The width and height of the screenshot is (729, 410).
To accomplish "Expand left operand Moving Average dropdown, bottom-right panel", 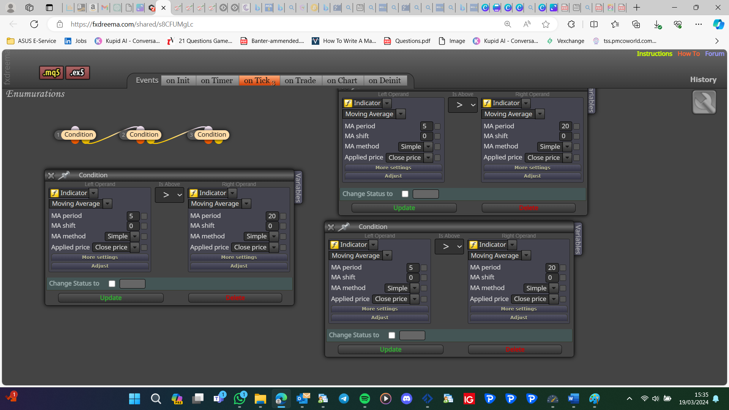I will pos(387,255).
